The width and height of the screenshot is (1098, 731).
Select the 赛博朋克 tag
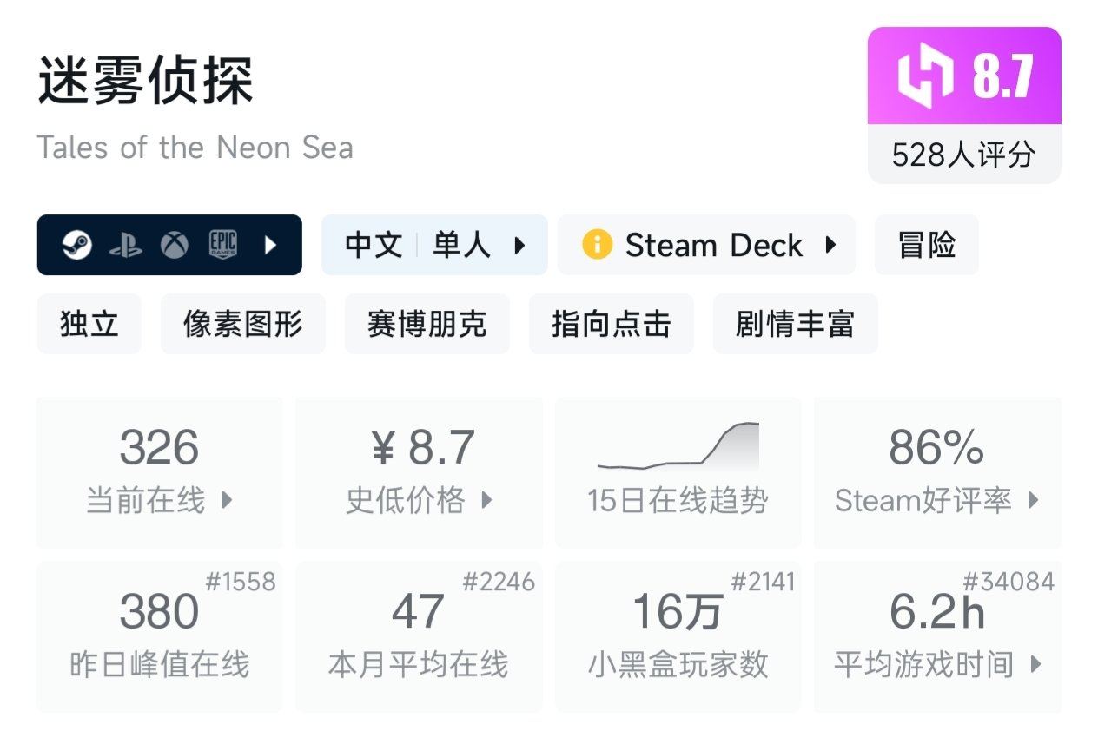pyautogui.click(x=427, y=324)
